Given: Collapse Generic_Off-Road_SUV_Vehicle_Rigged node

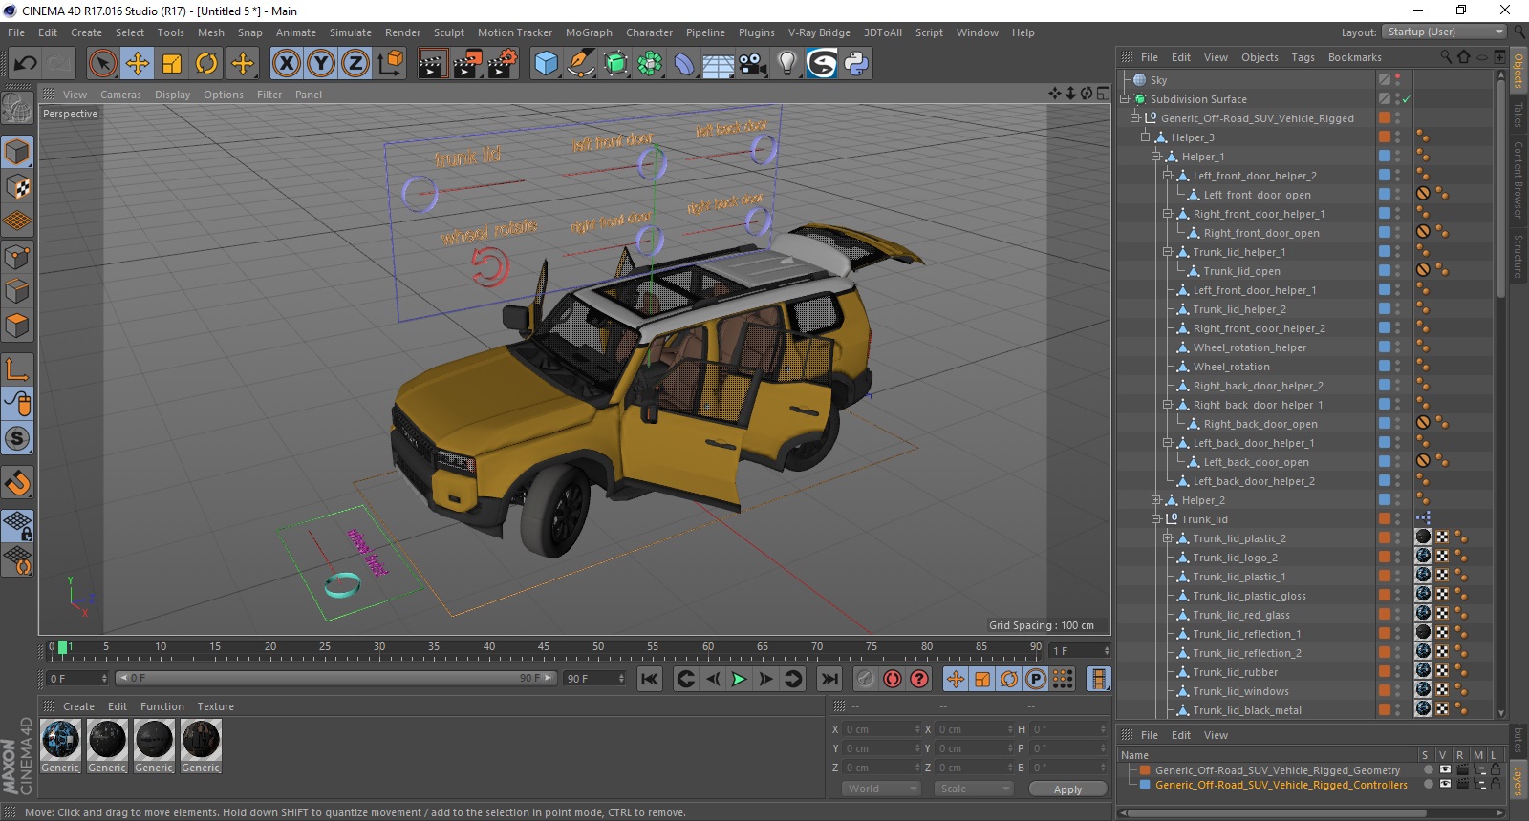Looking at the screenshot, I should tap(1135, 118).
